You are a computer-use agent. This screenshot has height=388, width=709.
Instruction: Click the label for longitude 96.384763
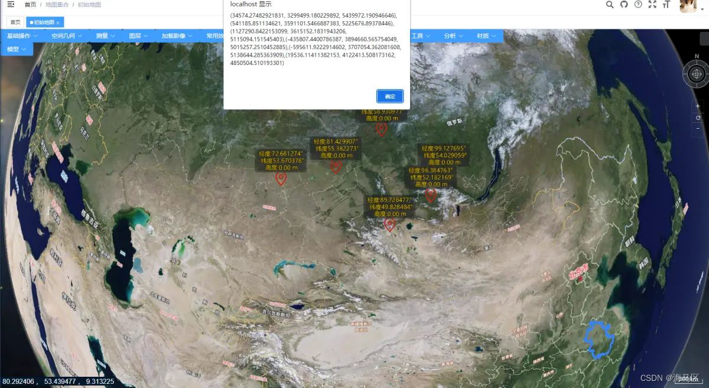tap(430, 177)
